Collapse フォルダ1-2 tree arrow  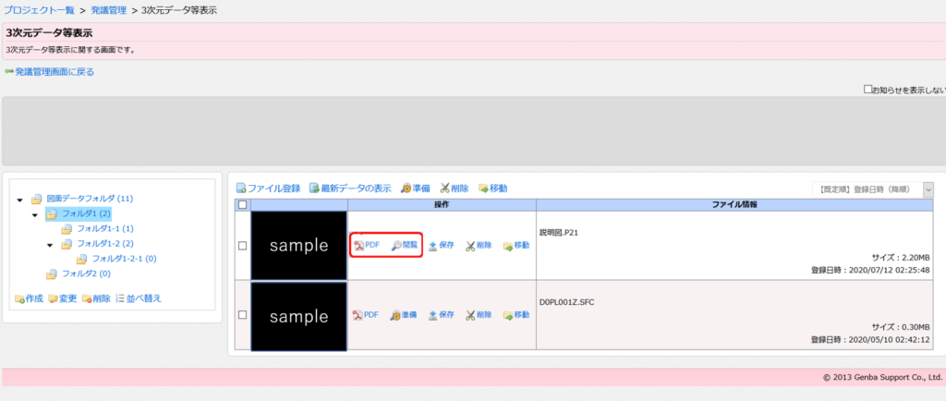coord(50,245)
